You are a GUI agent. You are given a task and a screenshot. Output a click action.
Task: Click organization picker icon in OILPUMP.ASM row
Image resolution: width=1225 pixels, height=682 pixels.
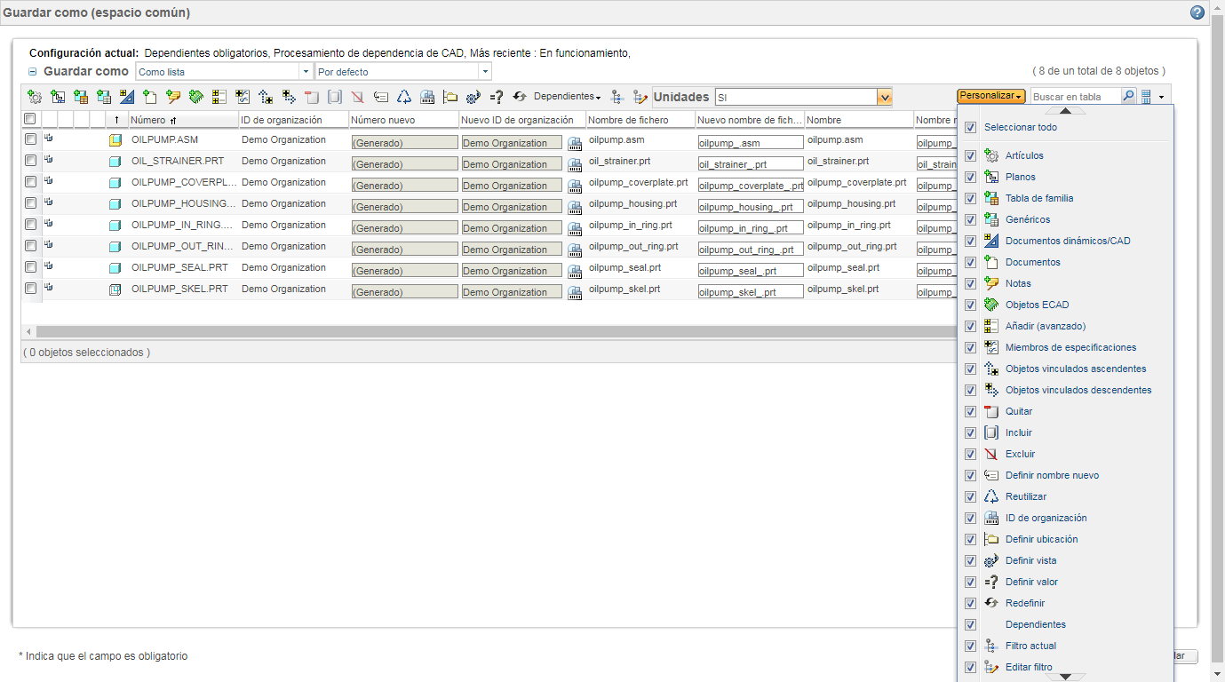[x=575, y=143]
